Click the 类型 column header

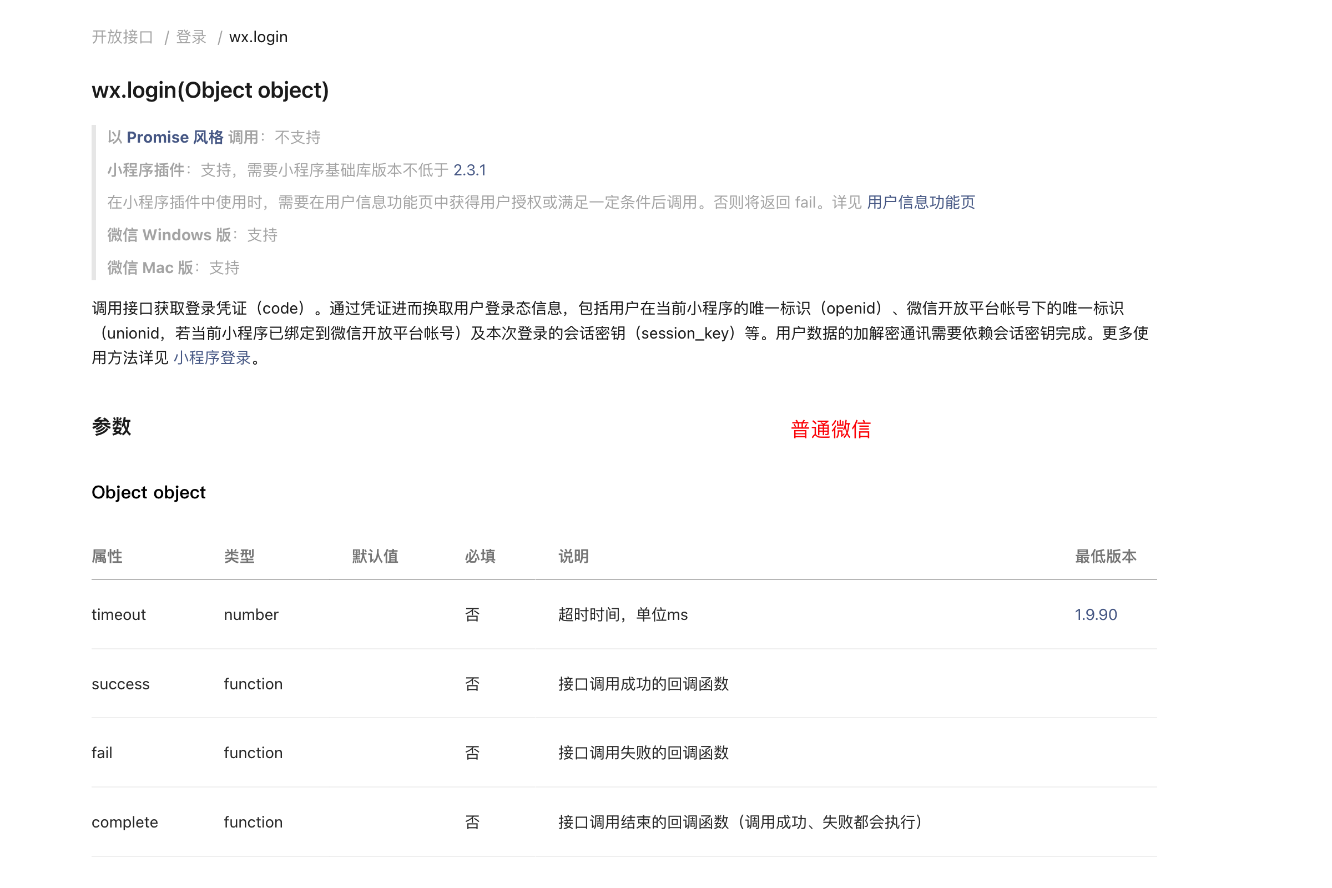pyautogui.click(x=239, y=557)
